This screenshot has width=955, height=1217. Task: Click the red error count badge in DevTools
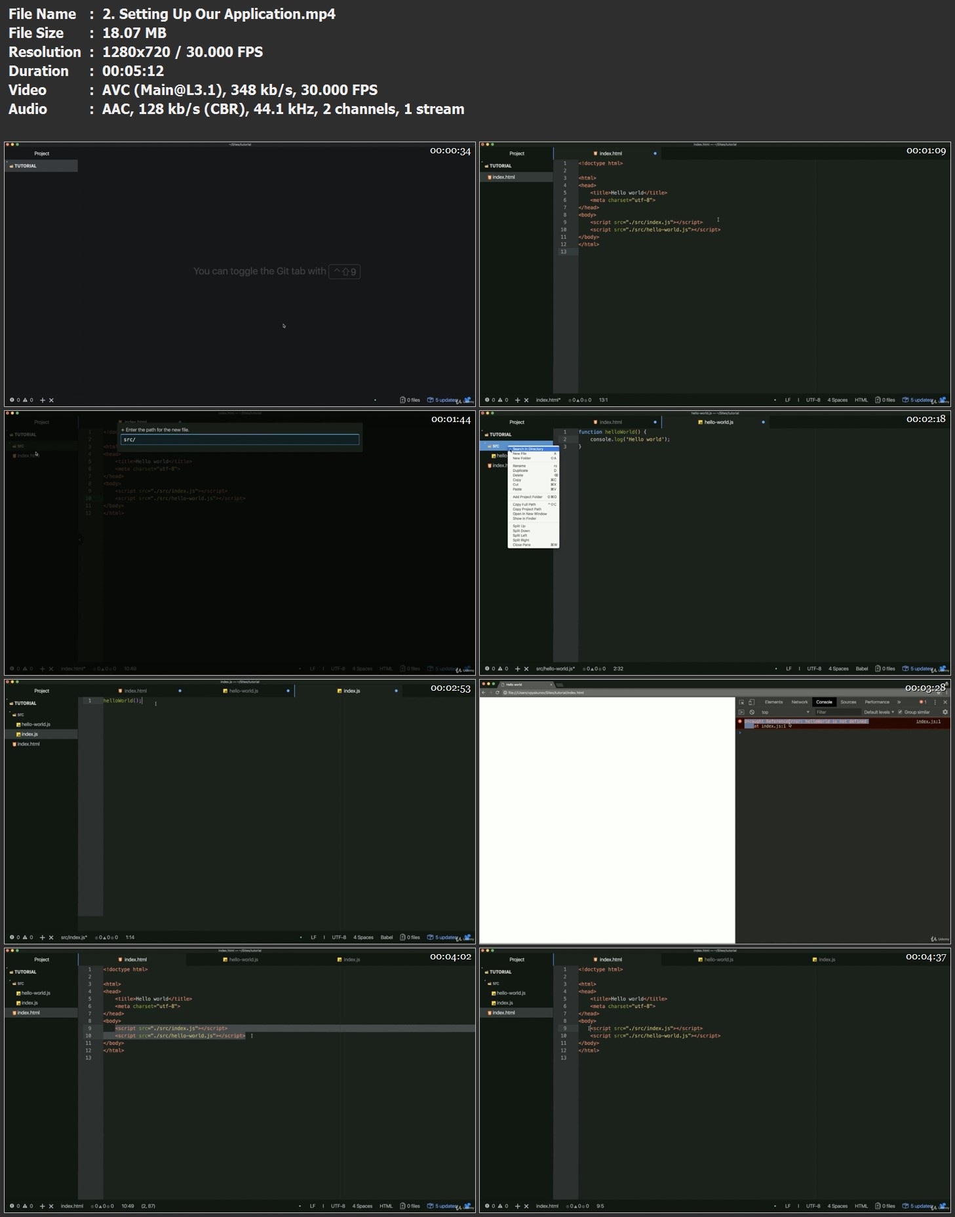tap(923, 702)
